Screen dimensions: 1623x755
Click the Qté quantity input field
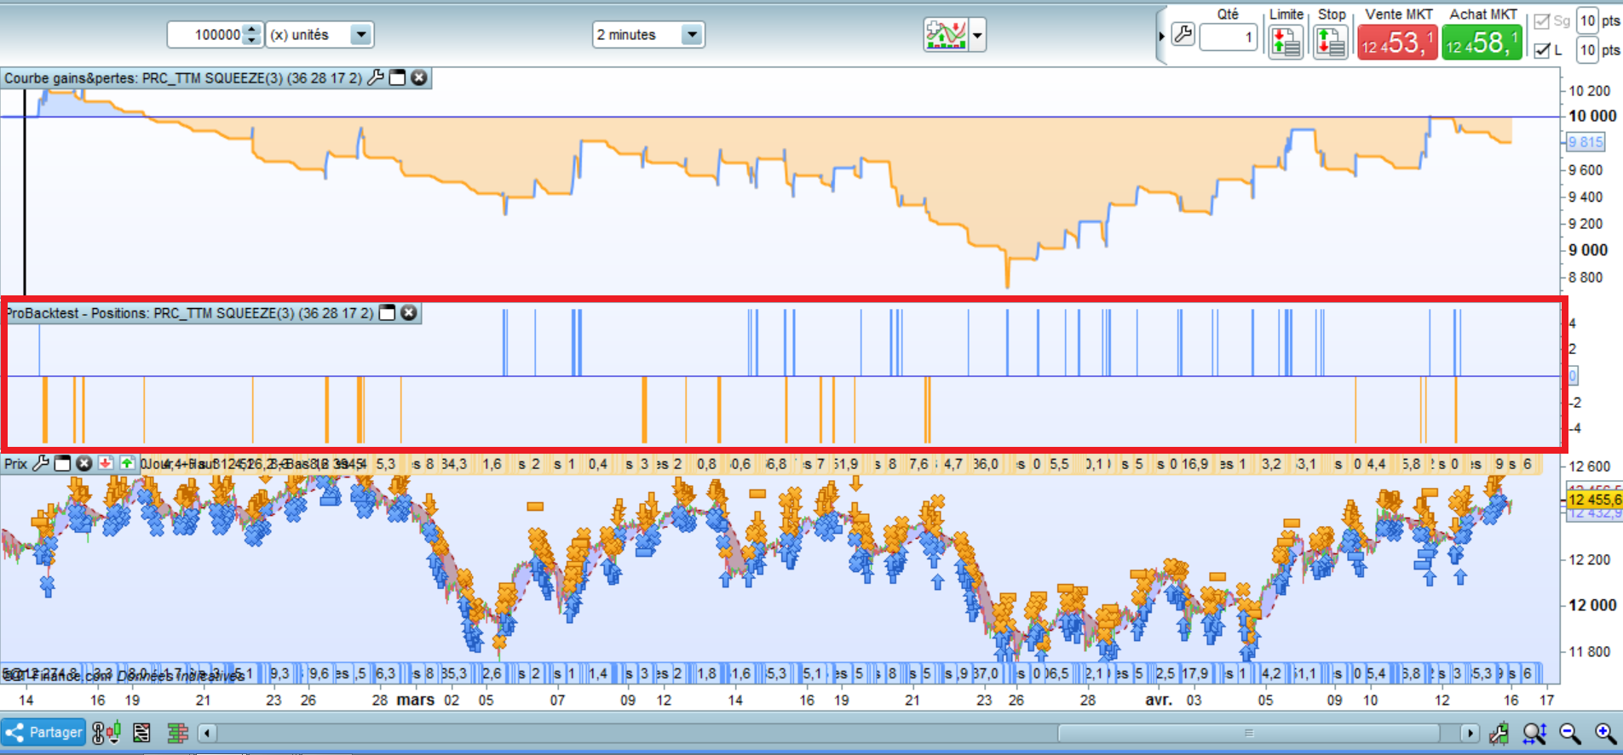pyautogui.click(x=1228, y=37)
